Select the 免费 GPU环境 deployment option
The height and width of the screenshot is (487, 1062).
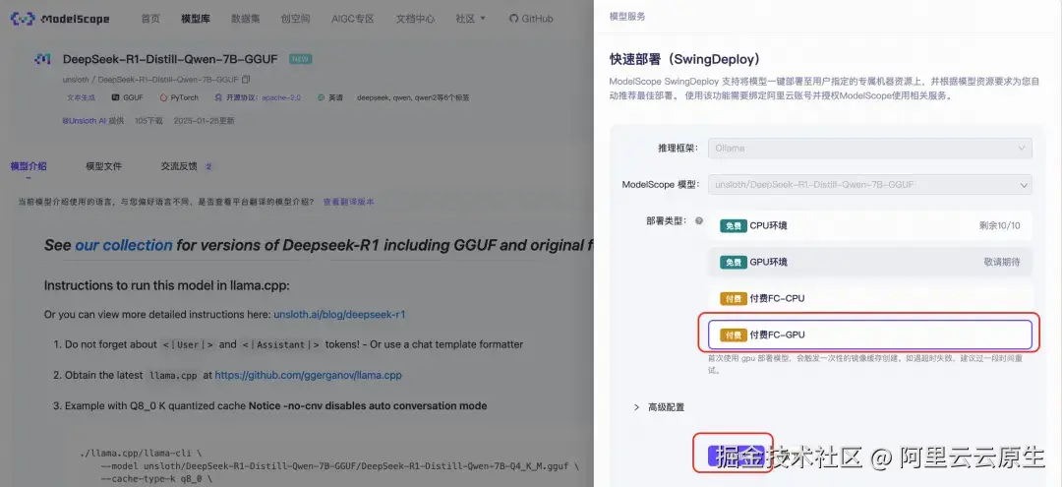click(x=869, y=262)
